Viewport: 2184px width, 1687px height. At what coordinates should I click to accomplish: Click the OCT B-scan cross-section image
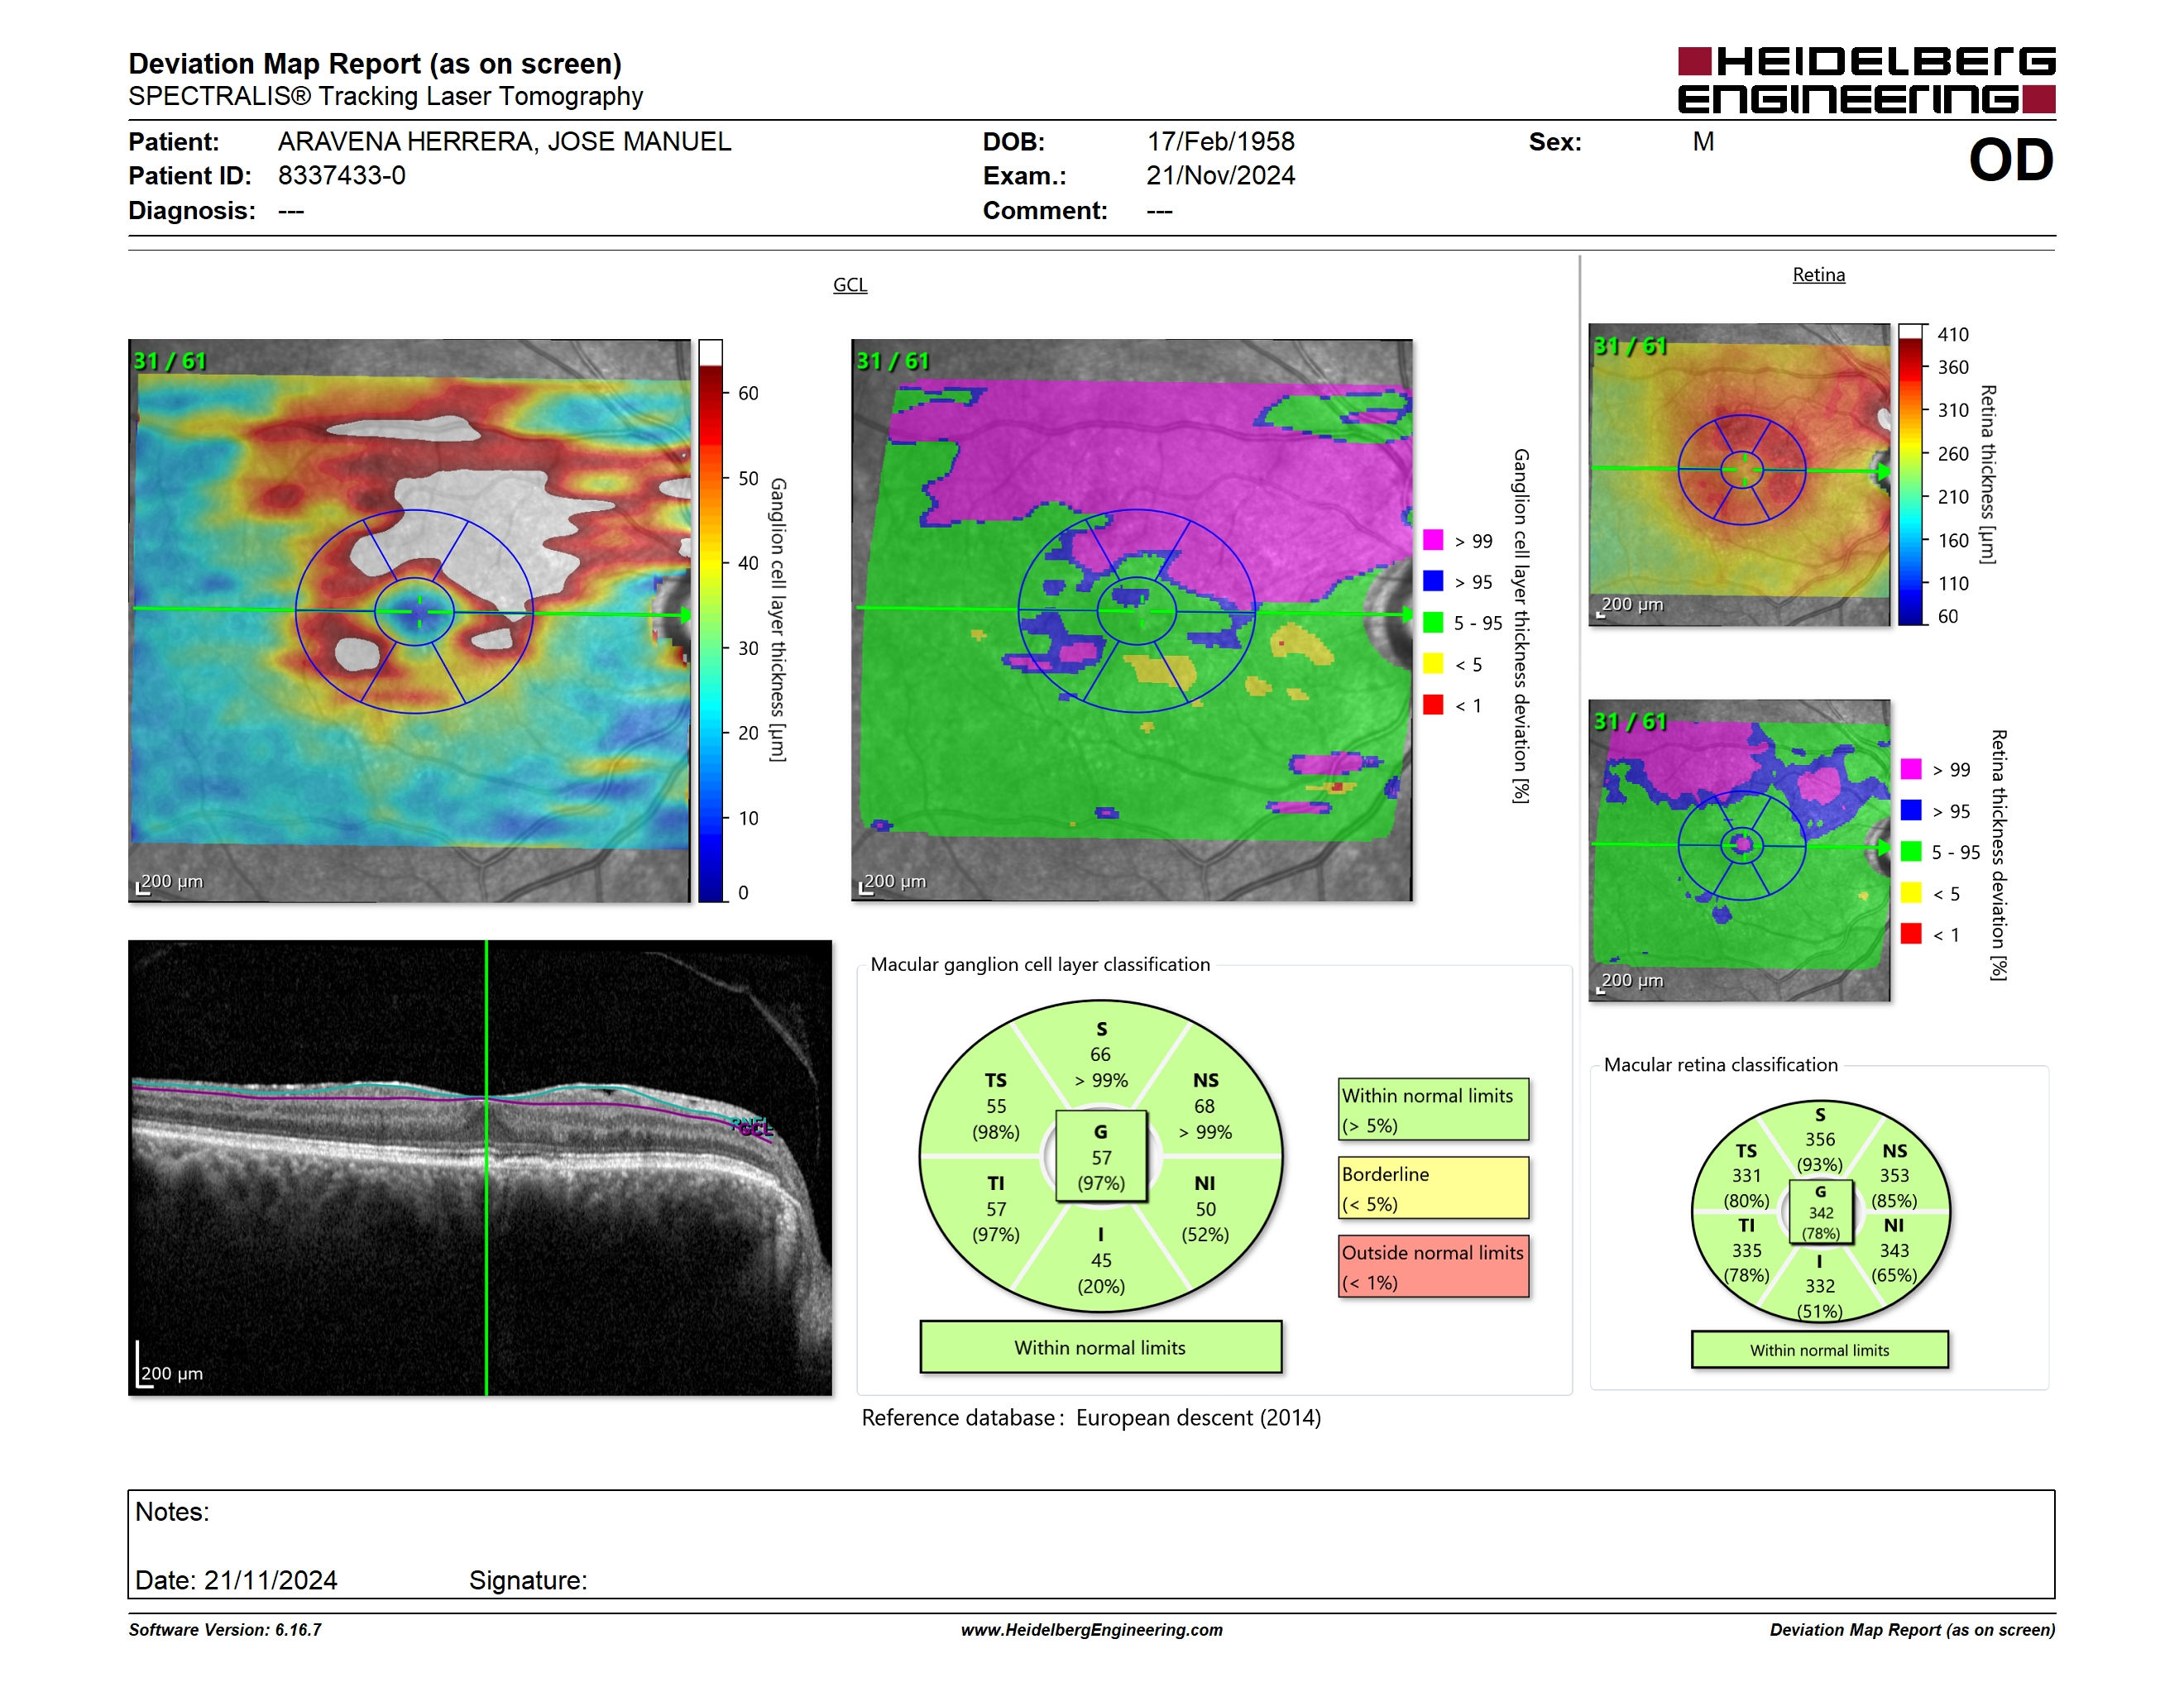tap(480, 1168)
